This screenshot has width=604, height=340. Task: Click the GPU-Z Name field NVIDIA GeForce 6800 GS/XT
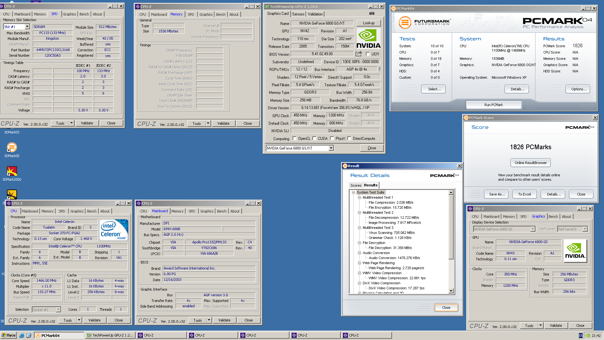(x=322, y=23)
